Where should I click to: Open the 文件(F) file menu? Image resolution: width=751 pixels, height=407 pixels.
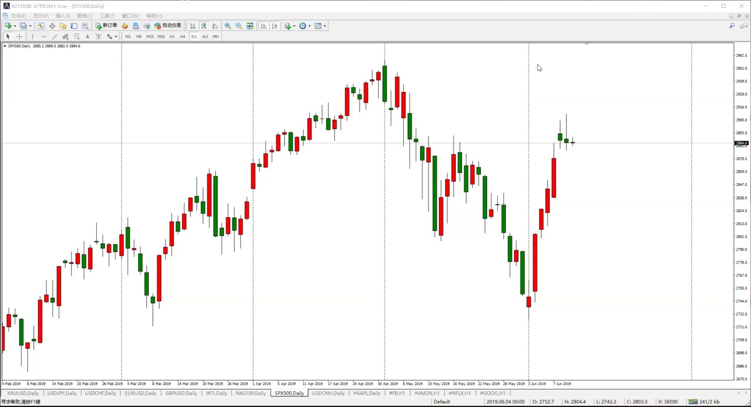coord(19,16)
